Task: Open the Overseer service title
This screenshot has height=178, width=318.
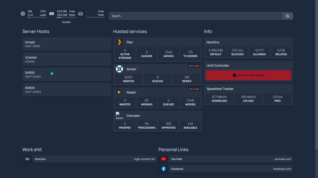Action: click(x=133, y=116)
